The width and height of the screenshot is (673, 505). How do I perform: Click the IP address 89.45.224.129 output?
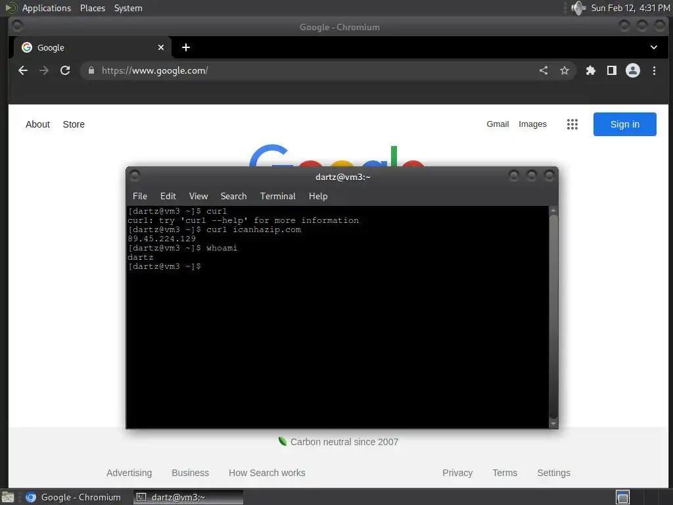pyautogui.click(x=162, y=239)
